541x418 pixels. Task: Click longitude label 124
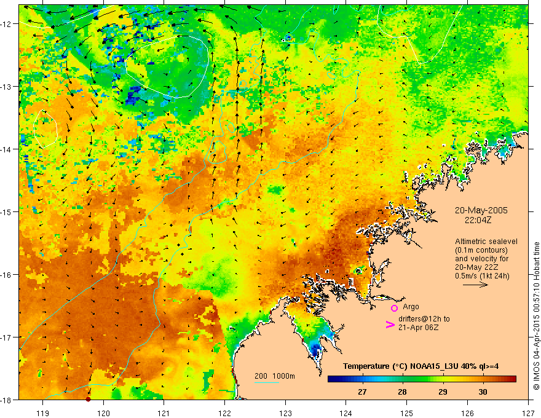click(x=346, y=413)
